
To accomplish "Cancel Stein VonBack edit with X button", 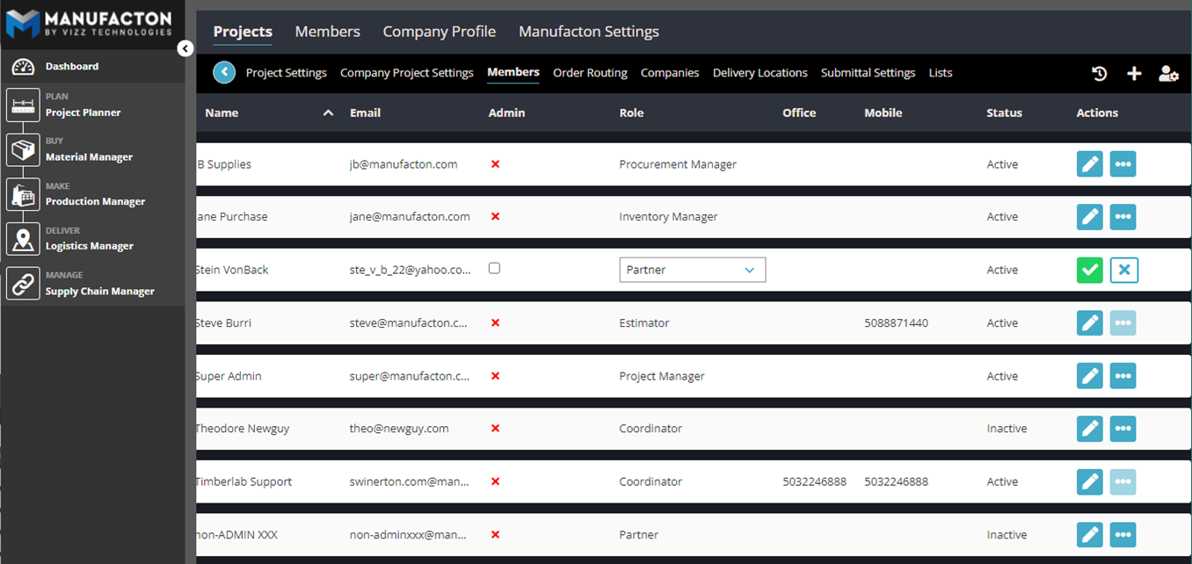I will [x=1123, y=270].
